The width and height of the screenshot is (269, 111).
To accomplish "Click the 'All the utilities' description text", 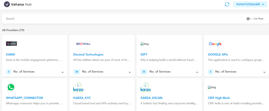I will (102, 60).
